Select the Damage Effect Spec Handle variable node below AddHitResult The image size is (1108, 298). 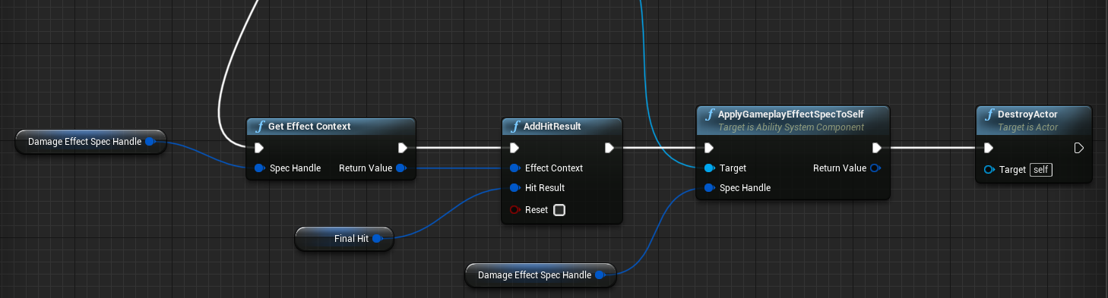(x=540, y=274)
